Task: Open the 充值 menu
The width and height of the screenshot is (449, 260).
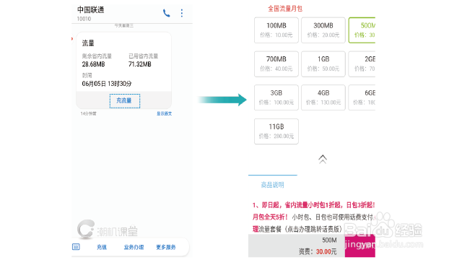Action: click(101, 247)
